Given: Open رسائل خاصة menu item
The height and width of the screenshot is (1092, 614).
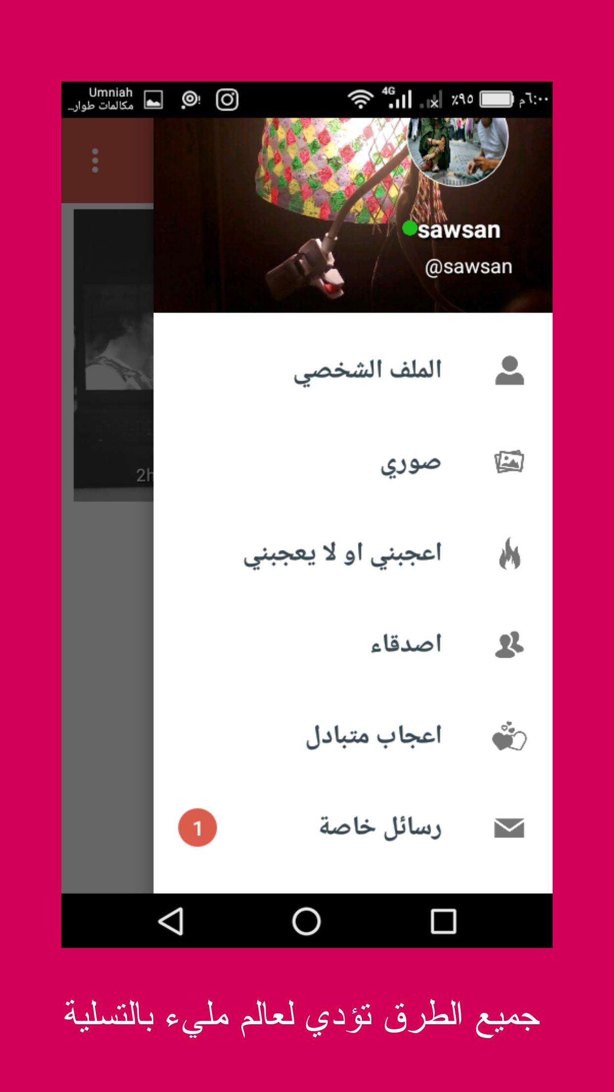Looking at the screenshot, I should click(353, 828).
